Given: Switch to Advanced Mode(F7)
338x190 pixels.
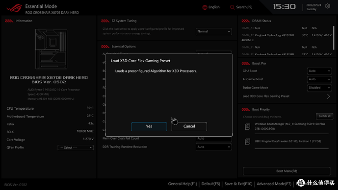Looking at the screenshot, I should [274, 184].
